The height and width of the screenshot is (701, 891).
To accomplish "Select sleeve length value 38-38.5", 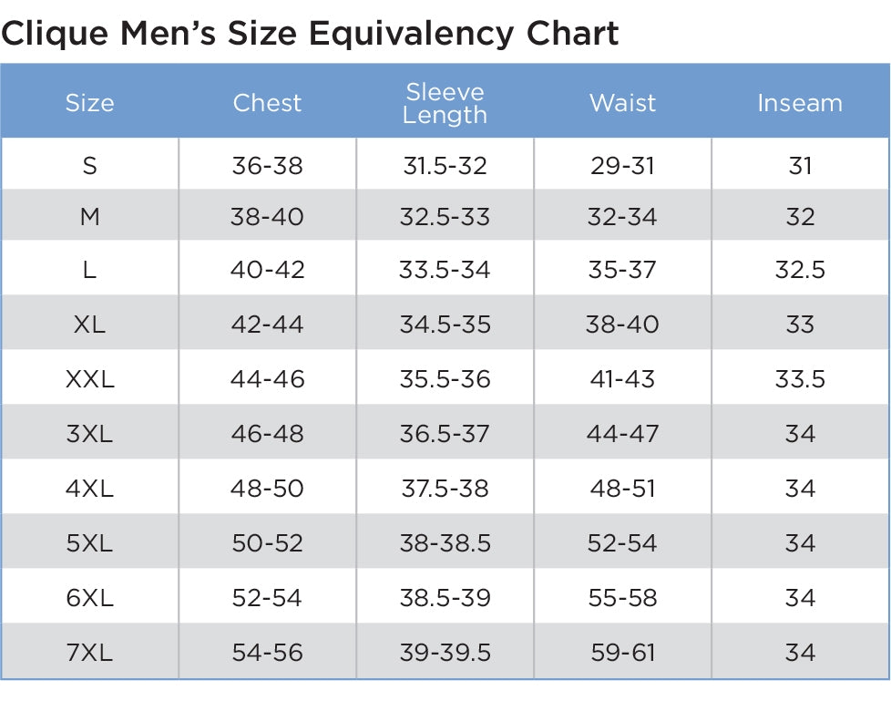I will point(445,543).
